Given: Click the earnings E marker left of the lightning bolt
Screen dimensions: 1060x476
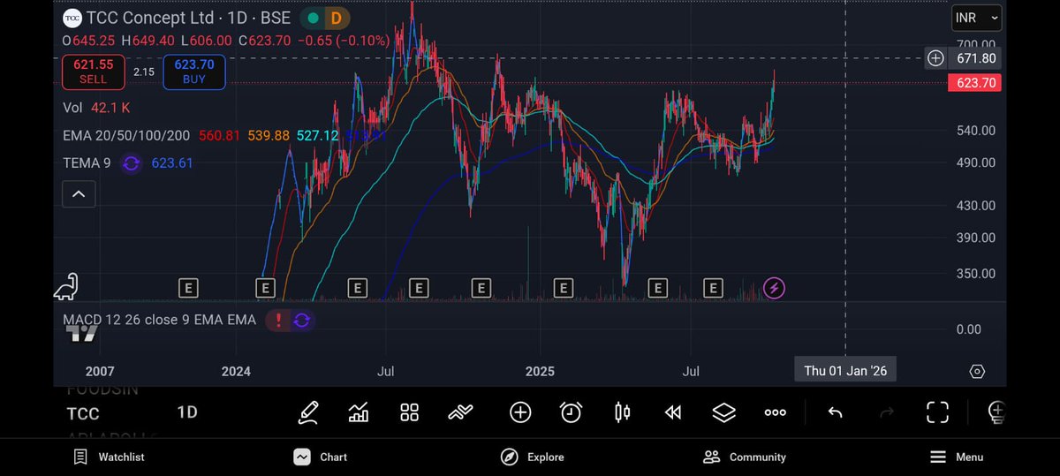Looking at the screenshot, I should click(713, 288).
